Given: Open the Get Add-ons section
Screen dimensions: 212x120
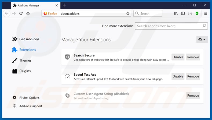Looking at the screenshot, I should pos(26,39).
